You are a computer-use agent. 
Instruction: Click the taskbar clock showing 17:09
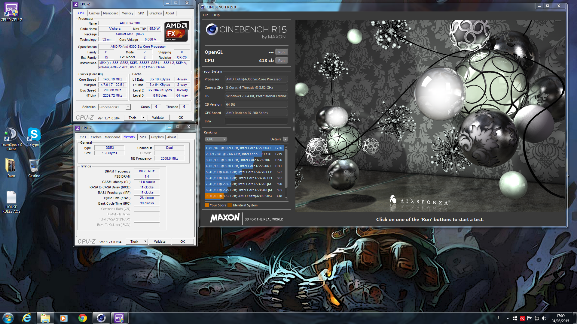point(560,318)
